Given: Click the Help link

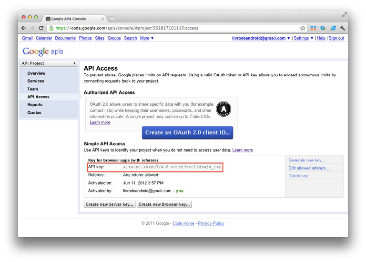Looking at the screenshot, I should [321, 38].
